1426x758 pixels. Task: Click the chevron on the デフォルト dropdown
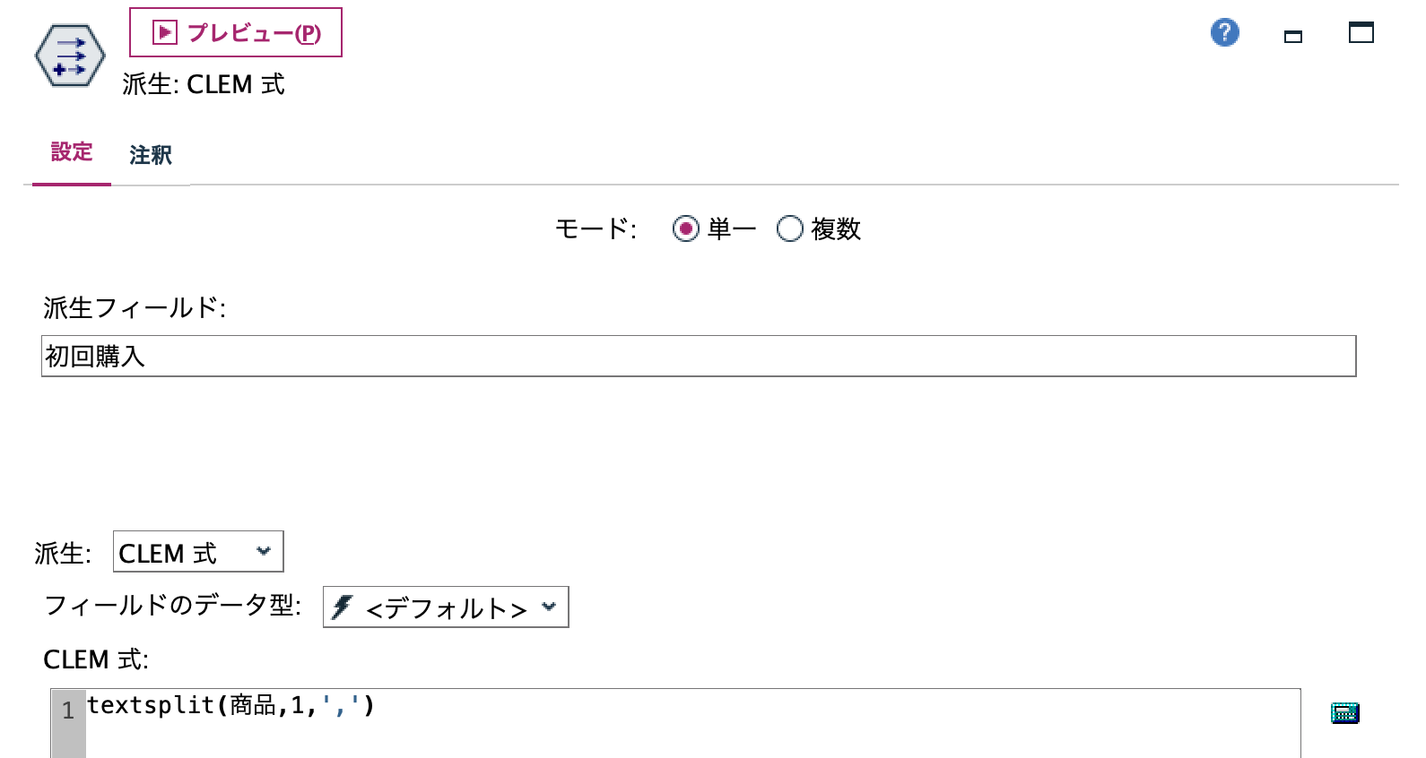[x=550, y=607]
